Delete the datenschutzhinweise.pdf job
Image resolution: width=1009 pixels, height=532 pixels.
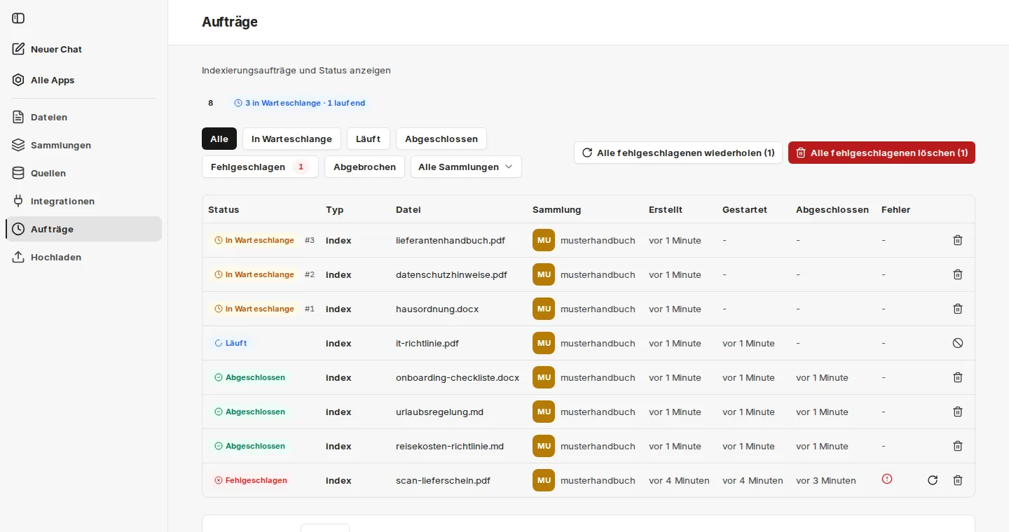(958, 274)
